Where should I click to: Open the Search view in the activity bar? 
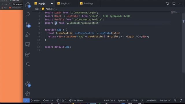[x=28, y=14]
